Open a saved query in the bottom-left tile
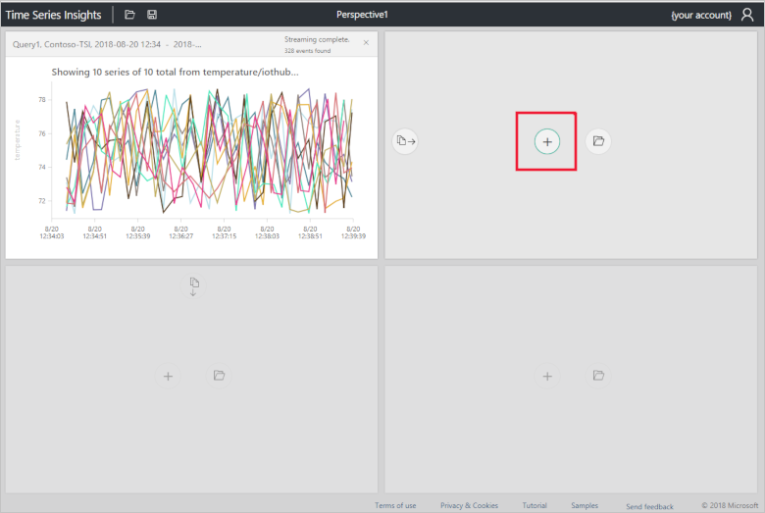 pos(219,376)
